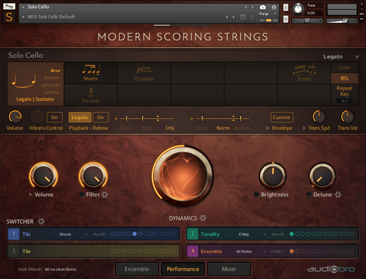Toggle the Vibrato Control On button
This screenshot has width=366, height=279.
point(55,117)
